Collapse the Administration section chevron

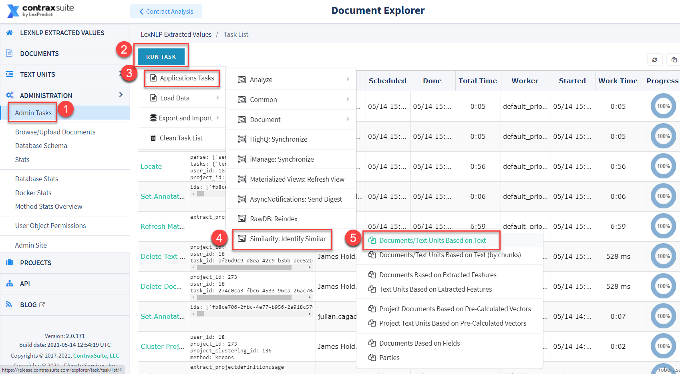point(121,95)
